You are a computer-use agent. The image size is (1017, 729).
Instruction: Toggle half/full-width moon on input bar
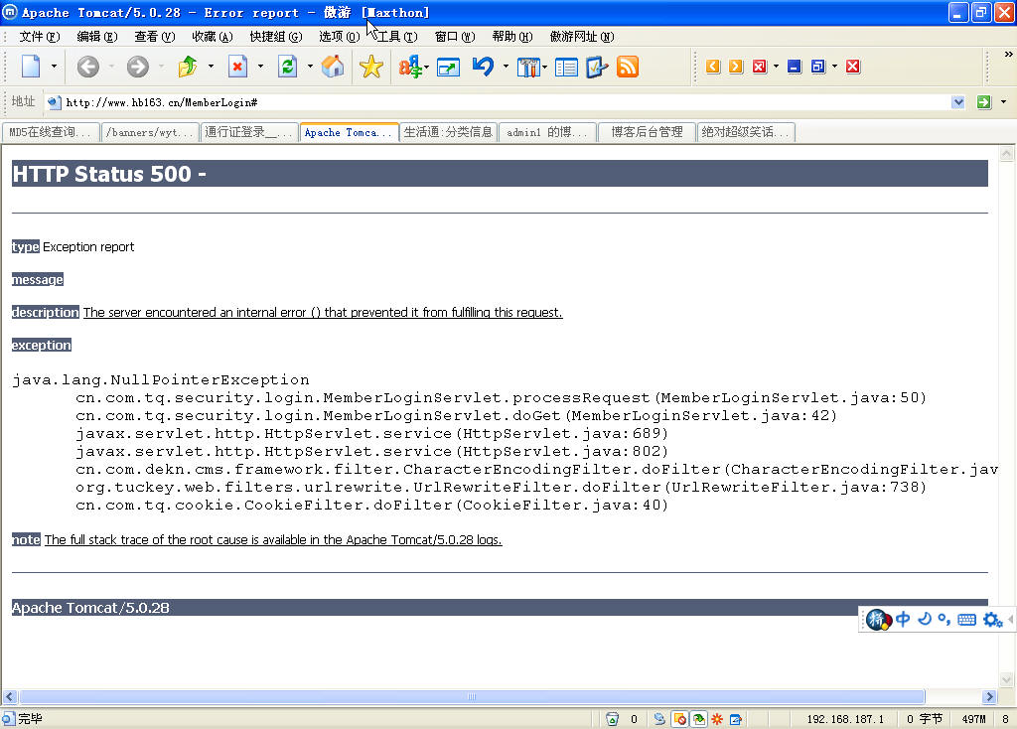[x=925, y=619]
